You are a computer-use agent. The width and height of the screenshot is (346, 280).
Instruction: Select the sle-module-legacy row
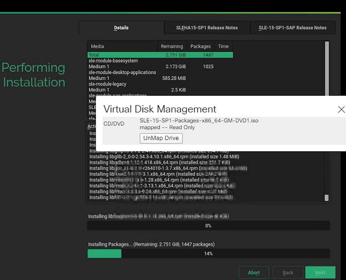point(160,84)
